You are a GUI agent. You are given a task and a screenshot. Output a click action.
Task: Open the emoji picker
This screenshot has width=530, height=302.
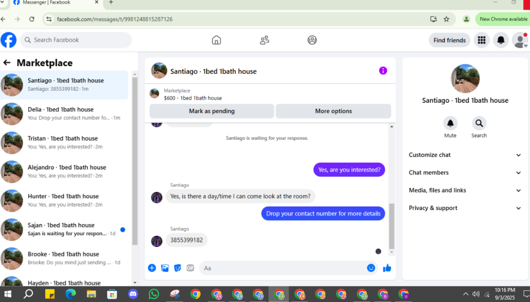(371, 268)
